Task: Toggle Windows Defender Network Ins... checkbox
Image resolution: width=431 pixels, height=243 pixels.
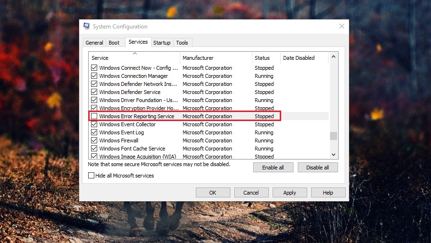Action: [94, 84]
